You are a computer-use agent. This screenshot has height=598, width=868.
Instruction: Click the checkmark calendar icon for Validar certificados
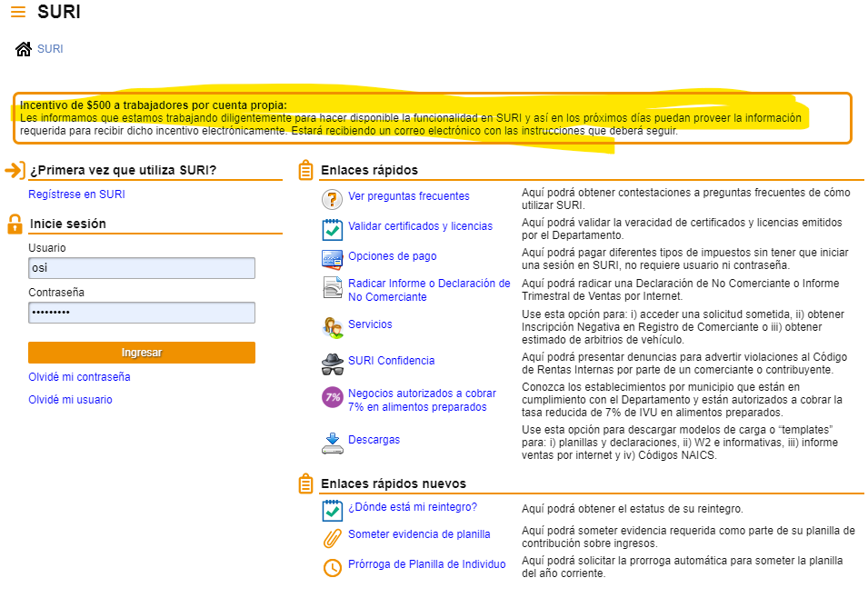pos(332,229)
